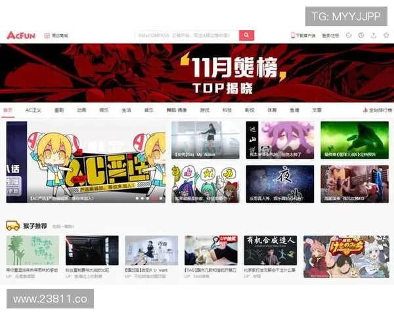Open the 登录/注册 login link
394x315 pixels.
[x=330, y=35]
